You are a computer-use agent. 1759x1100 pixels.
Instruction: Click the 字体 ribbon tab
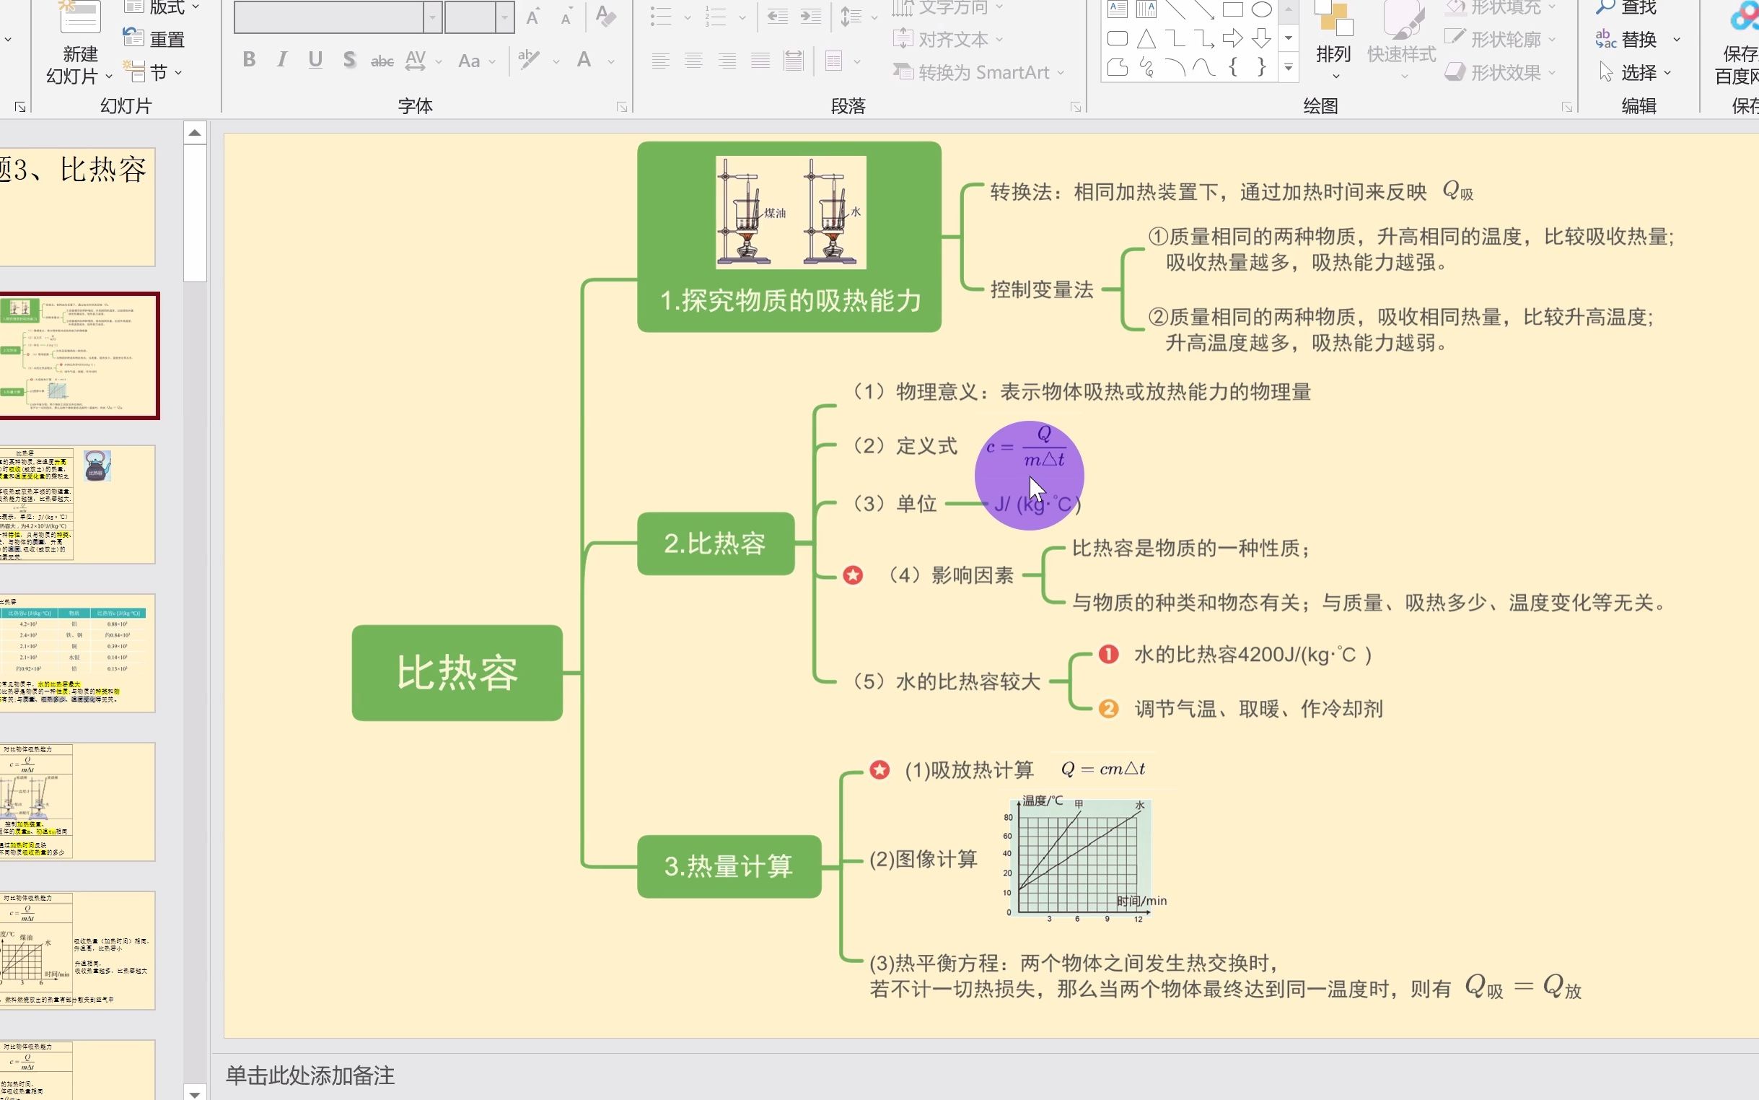416,105
